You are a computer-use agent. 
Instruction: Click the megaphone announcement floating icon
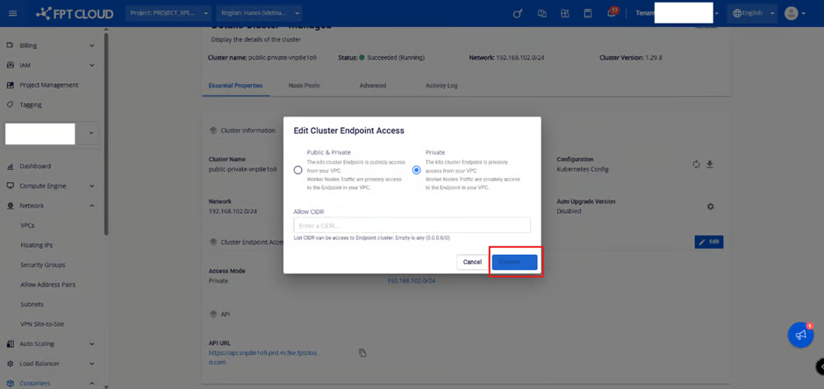pyautogui.click(x=799, y=335)
